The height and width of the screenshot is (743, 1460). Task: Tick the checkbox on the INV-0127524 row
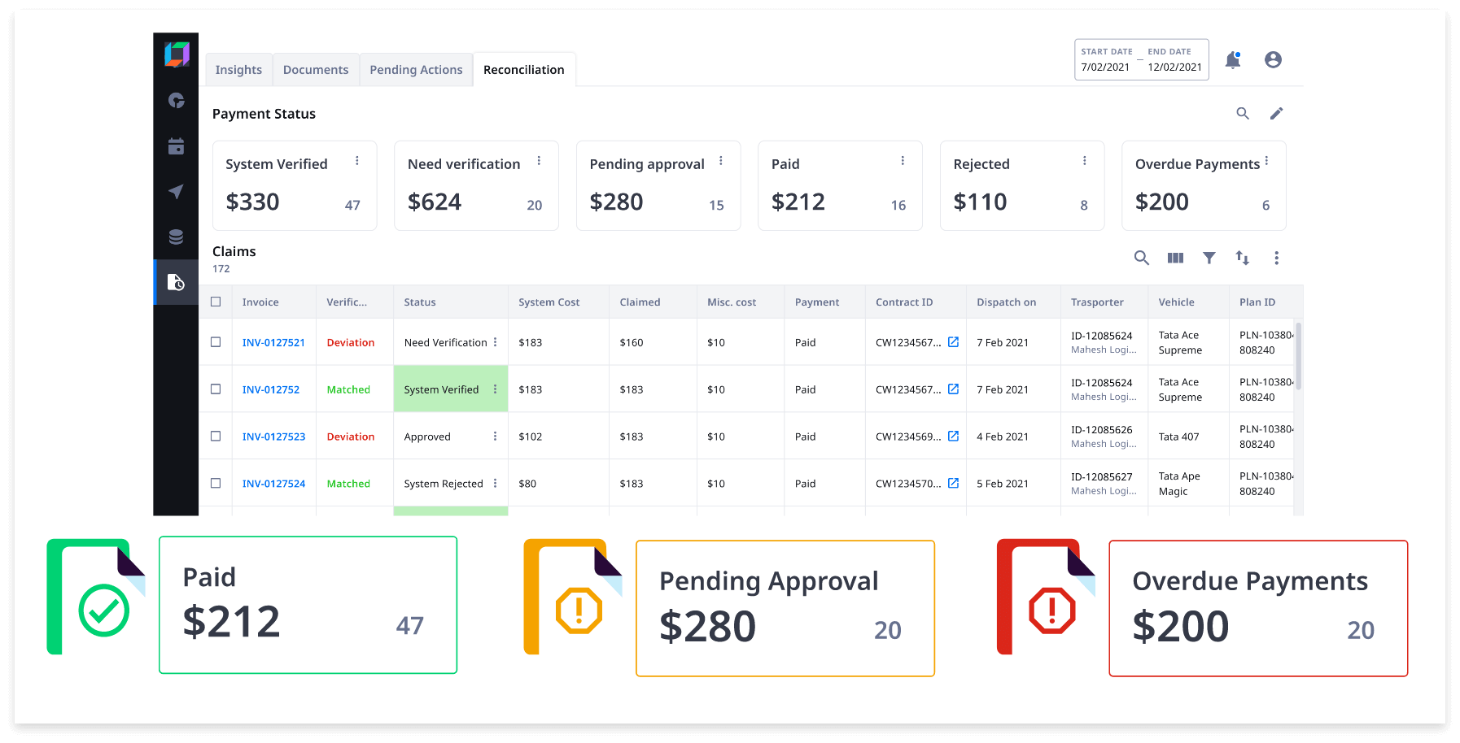216,483
